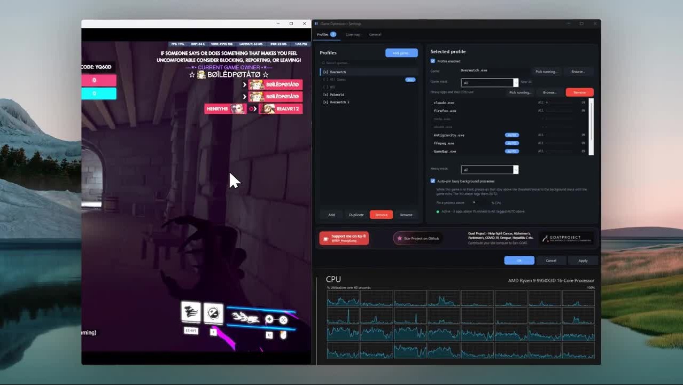Click the green Active status dot

pyautogui.click(x=438, y=211)
